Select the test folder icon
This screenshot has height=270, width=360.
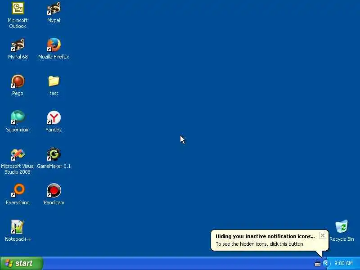click(54, 81)
